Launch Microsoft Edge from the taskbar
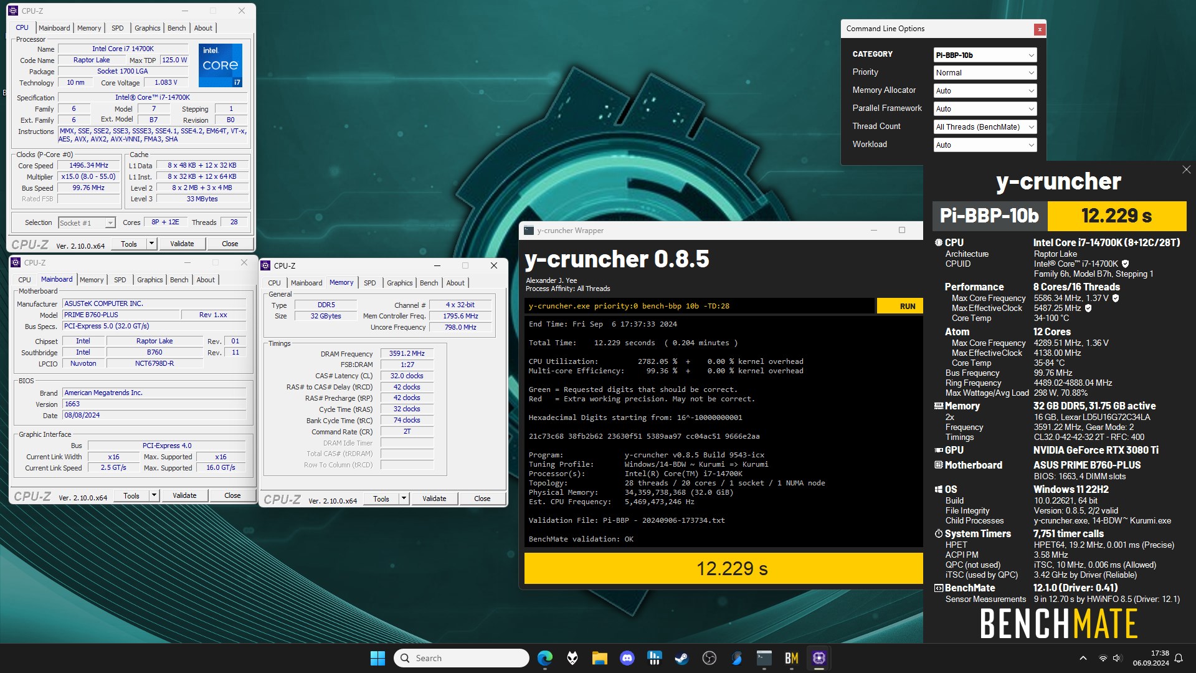The width and height of the screenshot is (1196, 673). pyautogui.click(x=545, y=658)
